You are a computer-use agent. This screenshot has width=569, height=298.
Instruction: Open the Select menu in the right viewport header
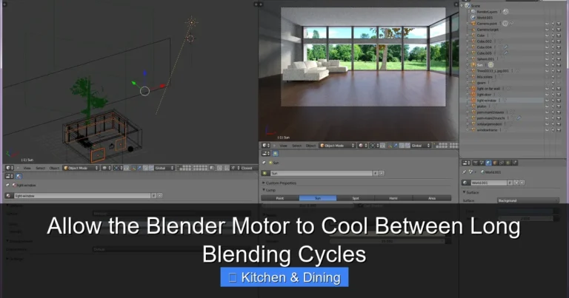pyautogui.click(x=296, y=146)
